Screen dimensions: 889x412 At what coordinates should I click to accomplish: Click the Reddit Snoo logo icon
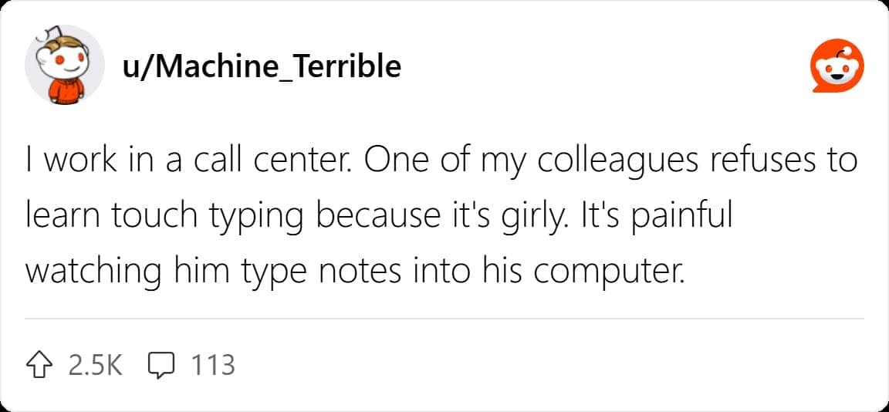837,68
